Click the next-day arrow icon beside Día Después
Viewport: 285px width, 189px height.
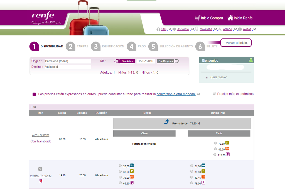pos(177,61)
